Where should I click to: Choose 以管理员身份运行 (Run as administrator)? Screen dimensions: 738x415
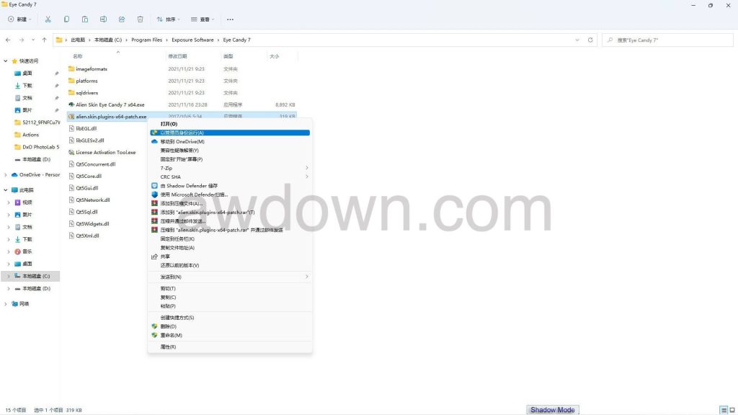coord(182,133)
